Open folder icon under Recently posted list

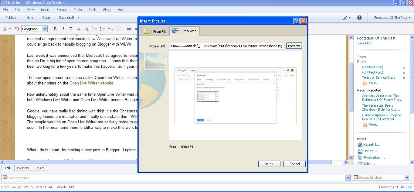[x=365, y=125]
